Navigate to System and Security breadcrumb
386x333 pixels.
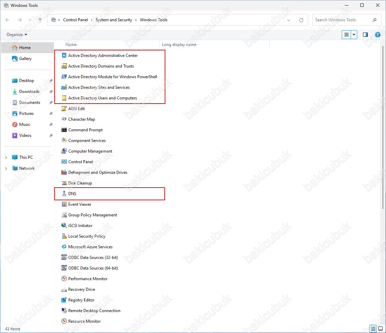click(x=114, y=20)
